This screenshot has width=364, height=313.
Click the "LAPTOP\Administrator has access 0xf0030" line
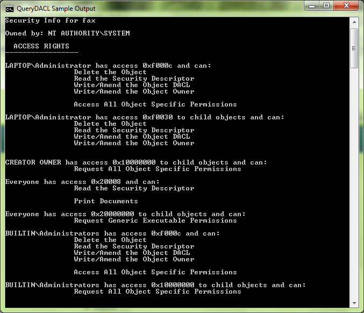coord(145,117)
